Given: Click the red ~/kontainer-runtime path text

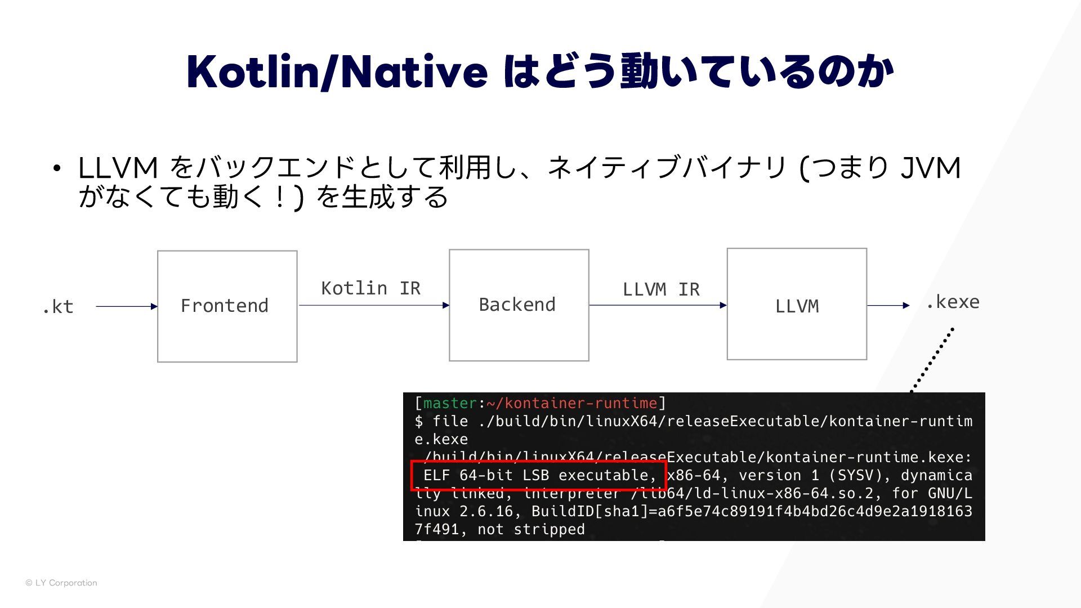Looking at the screenshot, I should point(572,403).
